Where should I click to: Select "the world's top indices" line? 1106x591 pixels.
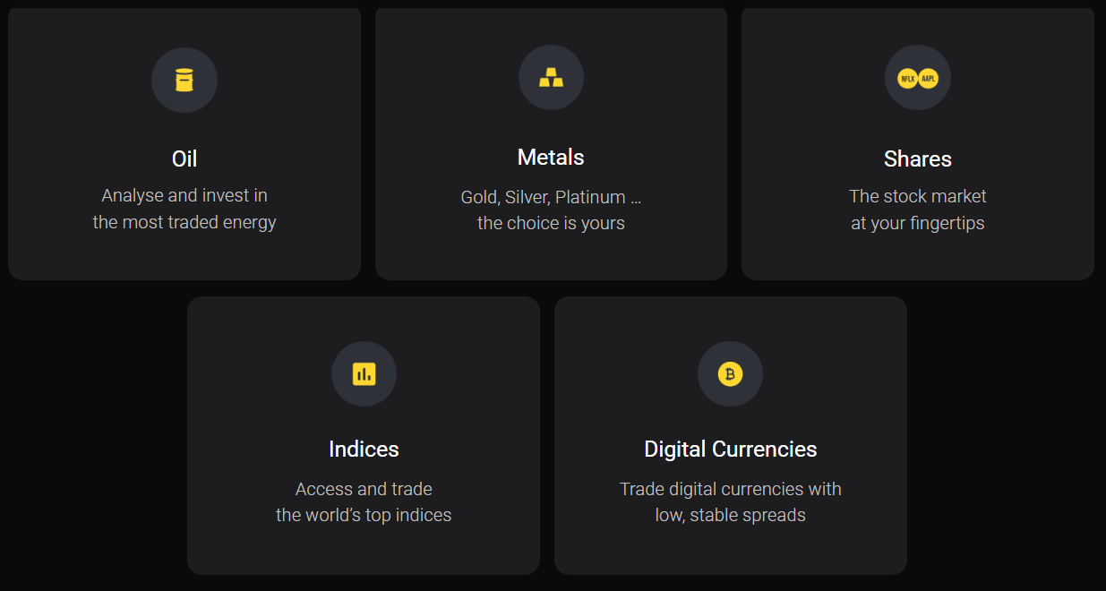364,515
